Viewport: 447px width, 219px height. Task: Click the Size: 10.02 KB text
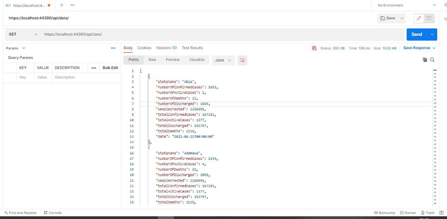(385, 48)
